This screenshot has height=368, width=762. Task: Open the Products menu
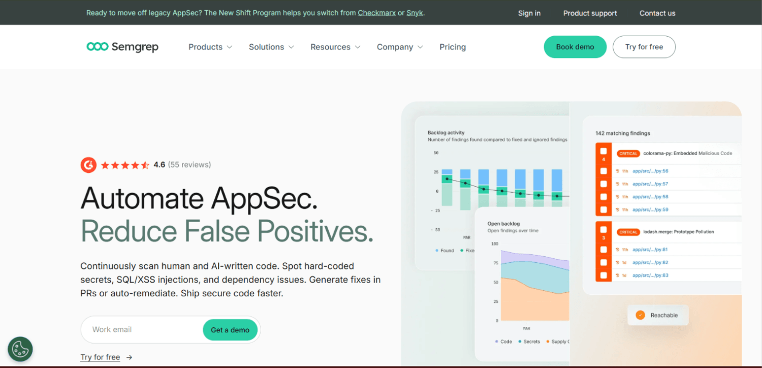(x=210, y=47)
